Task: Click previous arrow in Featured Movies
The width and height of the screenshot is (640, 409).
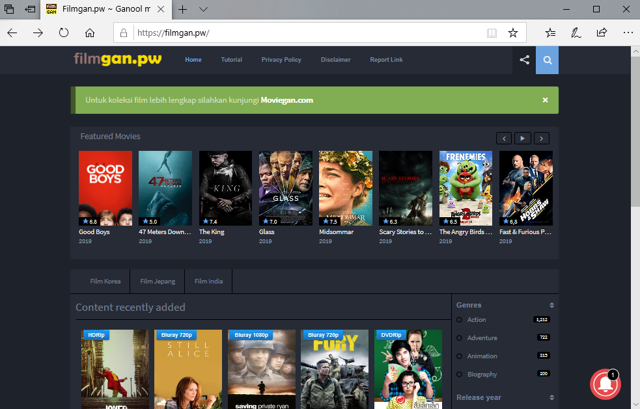Action: [x=504, y=139]
